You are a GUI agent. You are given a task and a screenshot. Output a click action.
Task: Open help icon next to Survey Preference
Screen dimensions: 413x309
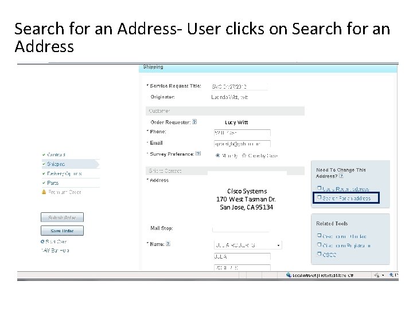pyautogui.click(x=198, y=153)
